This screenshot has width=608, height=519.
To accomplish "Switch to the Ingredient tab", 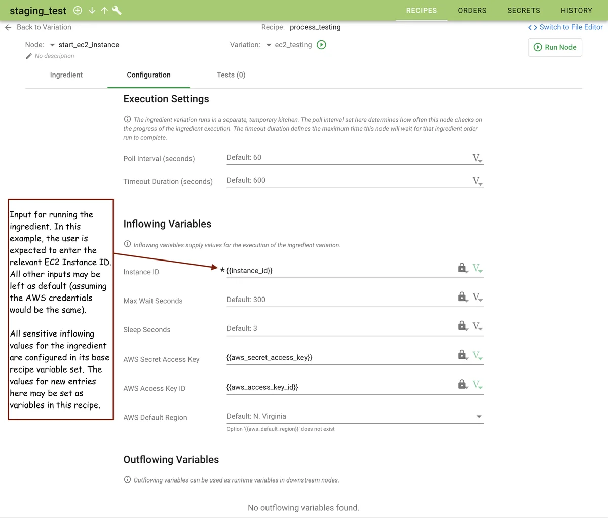I will (x=66, y=75).
